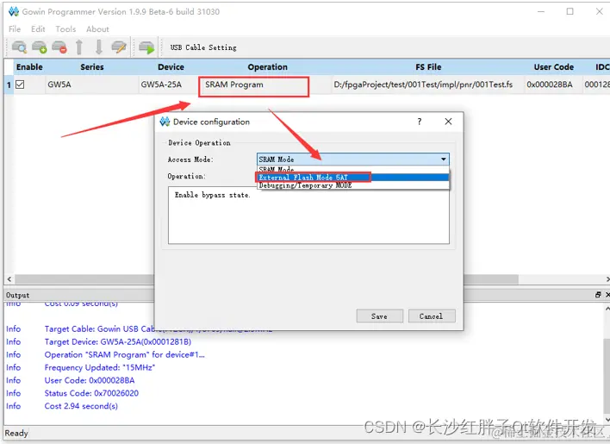Expand the Access Mode combo box arrow

click(443, 159)
